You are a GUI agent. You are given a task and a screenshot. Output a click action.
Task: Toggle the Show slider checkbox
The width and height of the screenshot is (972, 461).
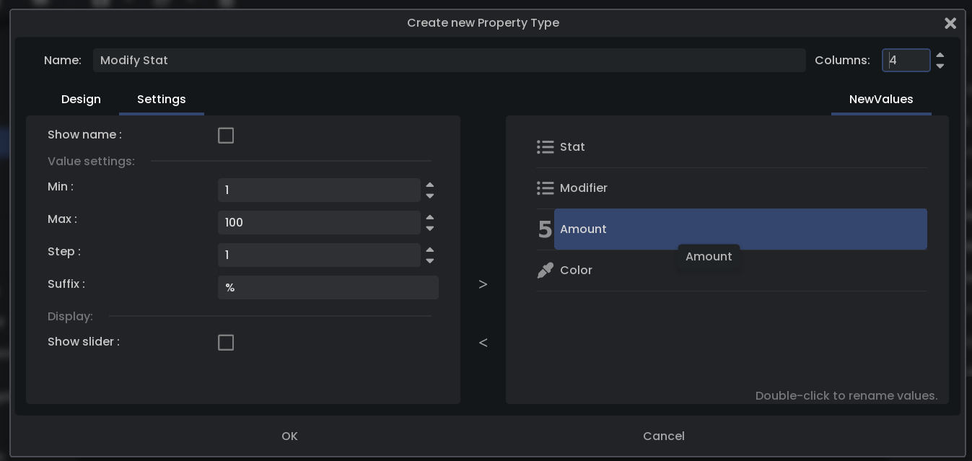coord(226,343)
